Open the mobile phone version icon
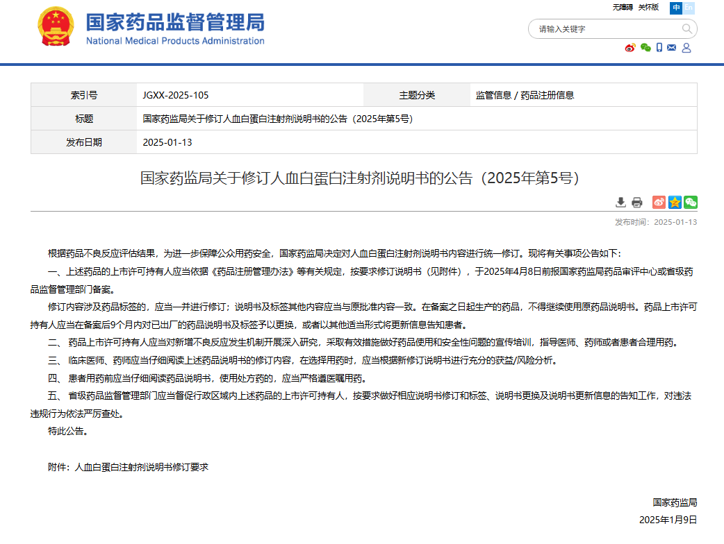This screenshot has width=724, height=544. 659,48
